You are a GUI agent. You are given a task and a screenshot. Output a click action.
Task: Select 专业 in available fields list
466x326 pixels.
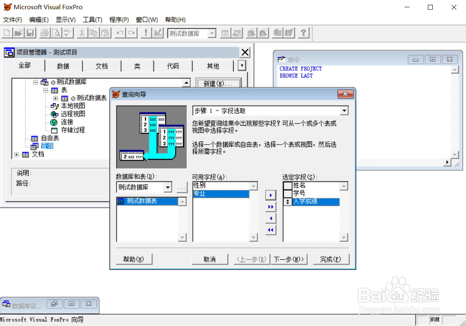[221, 194]
